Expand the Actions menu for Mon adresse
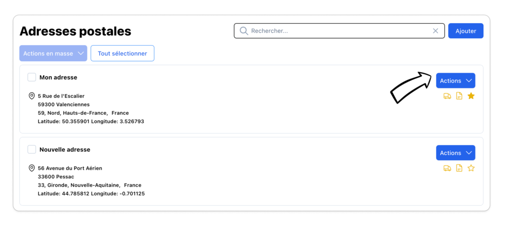Viewport: 506px width, 226px height. coord(455,81)
